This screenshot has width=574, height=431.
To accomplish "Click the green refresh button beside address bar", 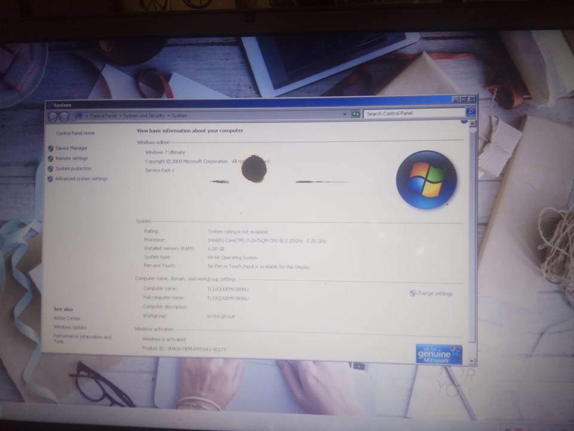I will 356,114.
